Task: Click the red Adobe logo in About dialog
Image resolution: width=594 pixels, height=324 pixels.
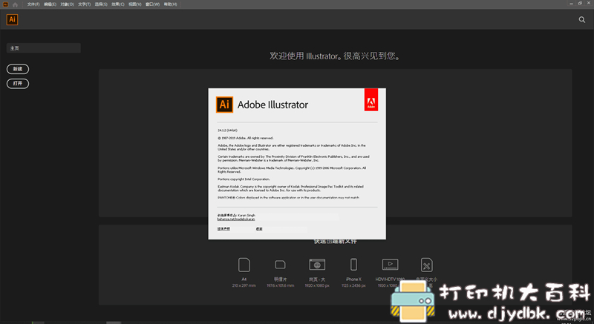Action: tap(371, 100)
